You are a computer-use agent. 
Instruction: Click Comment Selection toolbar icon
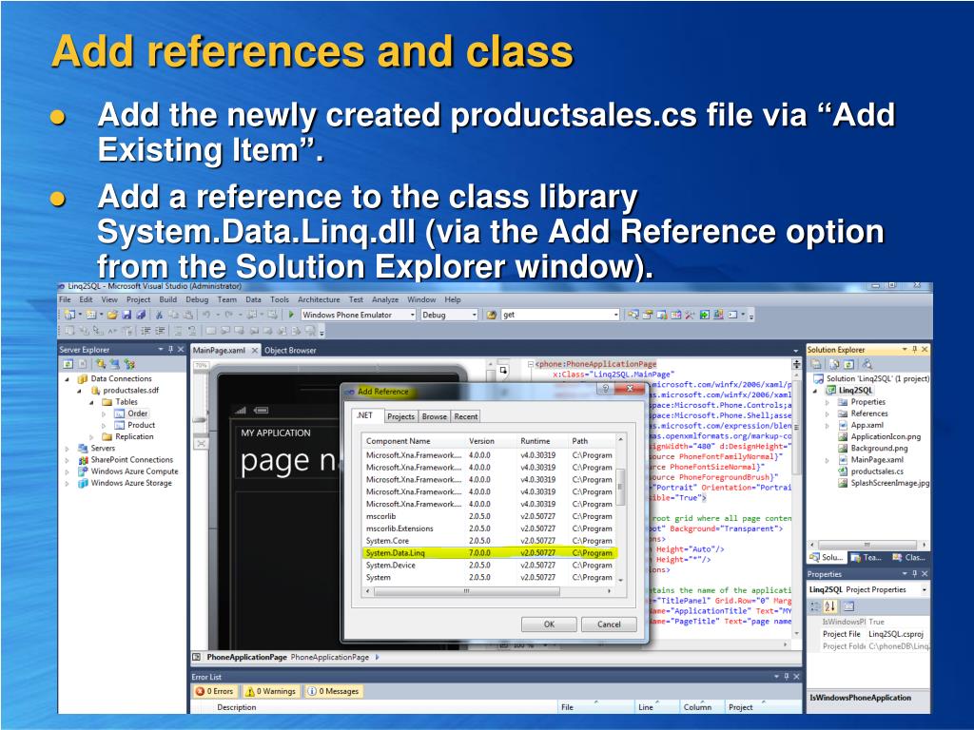[178, 331]
